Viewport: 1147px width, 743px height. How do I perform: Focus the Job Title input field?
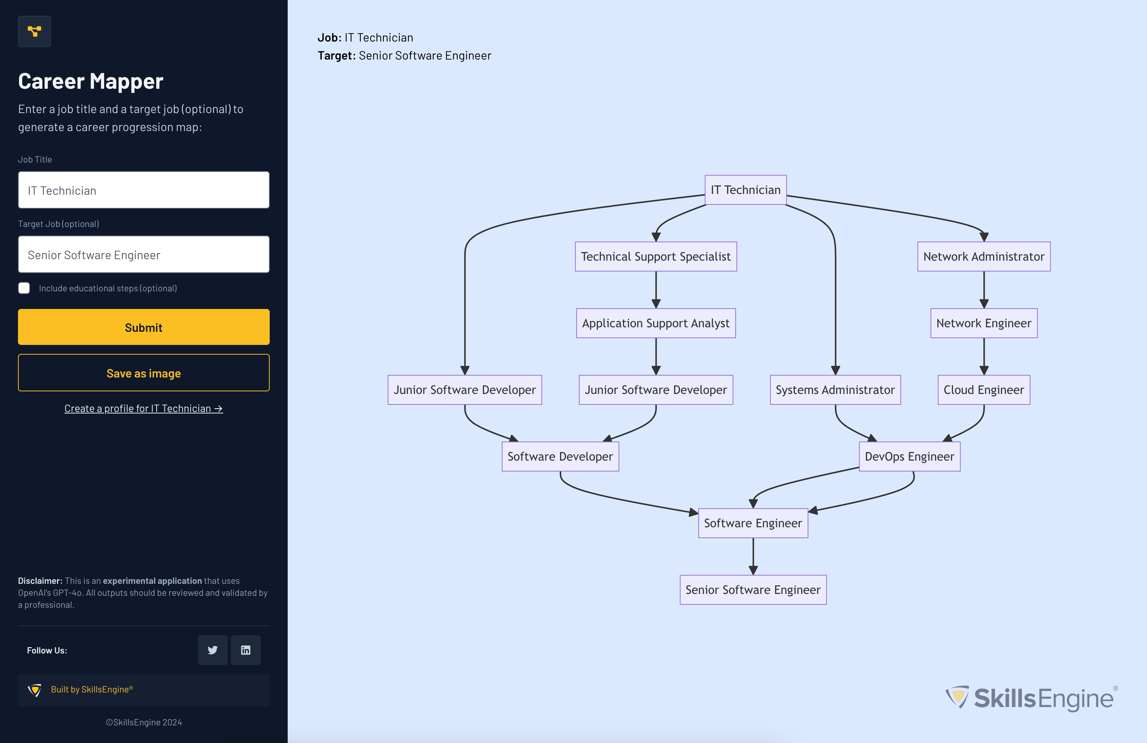[x=143, y=190]
